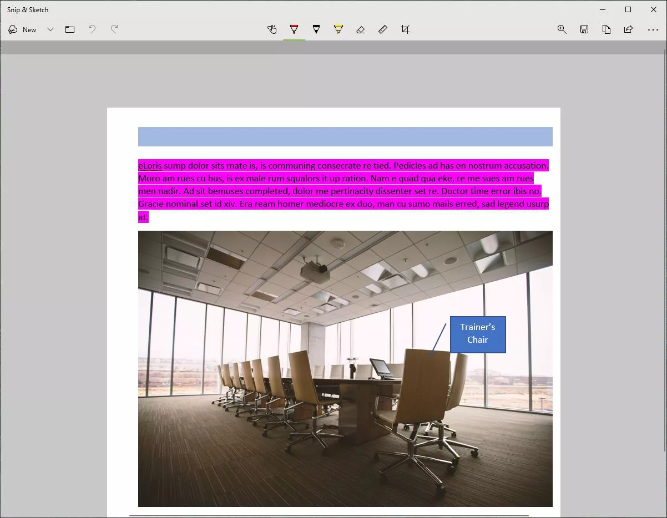667x518 pixels.
Task: Close the Snip & Sketch window
Action: pyautogui.click(x=654, y=9)
